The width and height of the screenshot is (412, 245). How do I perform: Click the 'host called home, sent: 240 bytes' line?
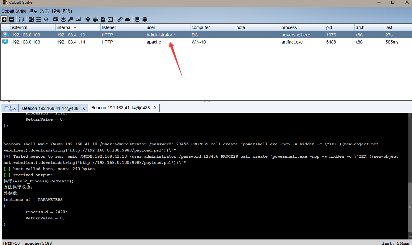[54, 169]
